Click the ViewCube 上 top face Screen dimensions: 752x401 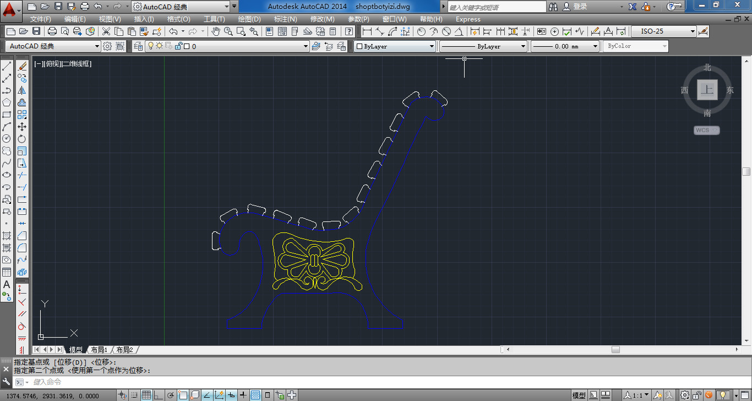(x=707, y=90)
